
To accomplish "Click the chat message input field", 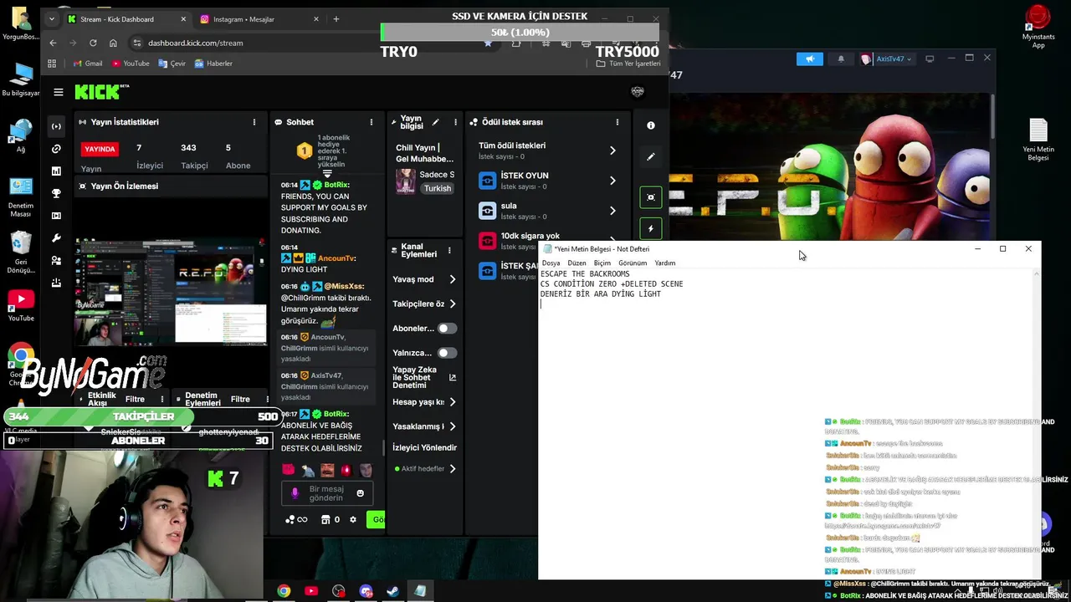I will 326,493.
